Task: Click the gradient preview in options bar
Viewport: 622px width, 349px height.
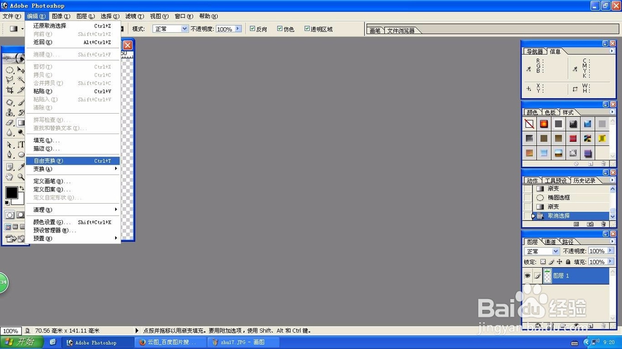Action: pyautogui.click(x=14, y=29)
